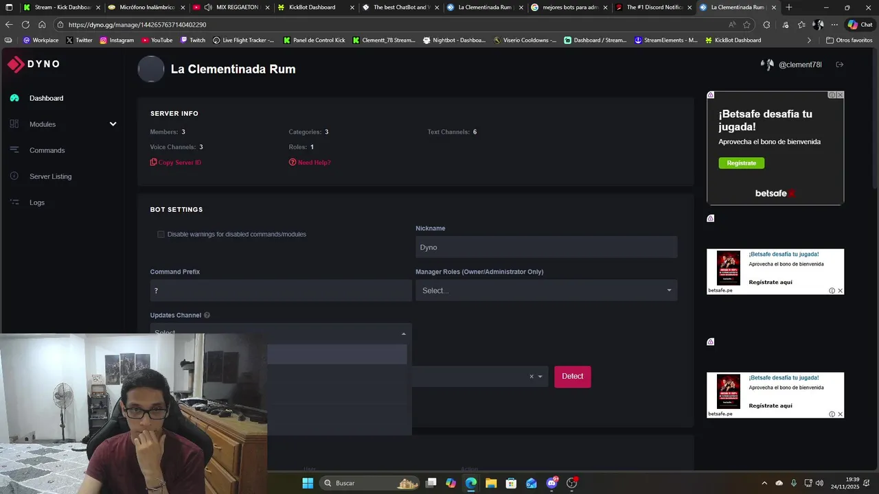The image size is (879, 494).
Task: Click the browser back arrow
Action: [9, 25]
